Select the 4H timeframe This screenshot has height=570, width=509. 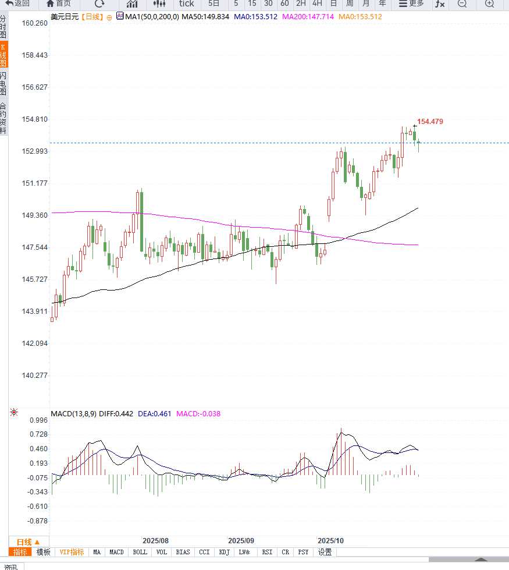click(x=317, y=3)
